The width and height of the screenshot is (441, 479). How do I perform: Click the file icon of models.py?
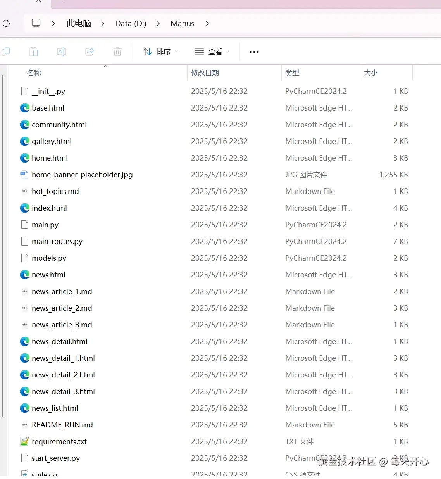(24, 258)
